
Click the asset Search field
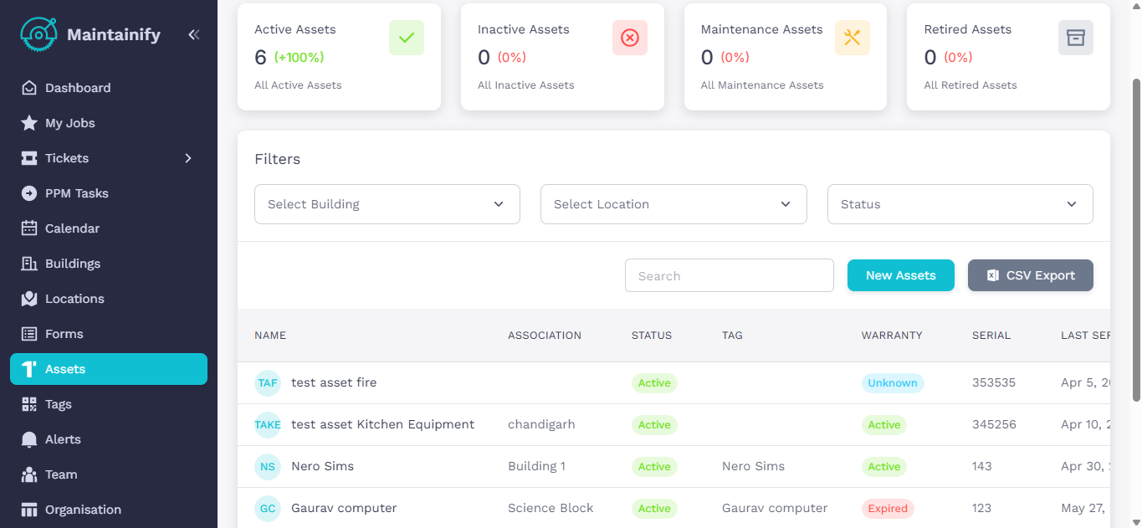[729, 275]
